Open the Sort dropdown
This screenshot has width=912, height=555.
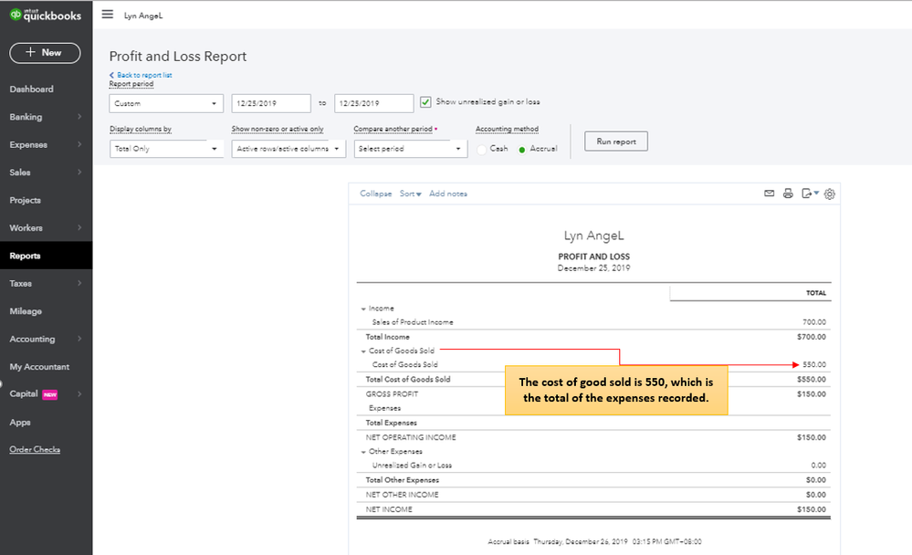click(410, 194)
